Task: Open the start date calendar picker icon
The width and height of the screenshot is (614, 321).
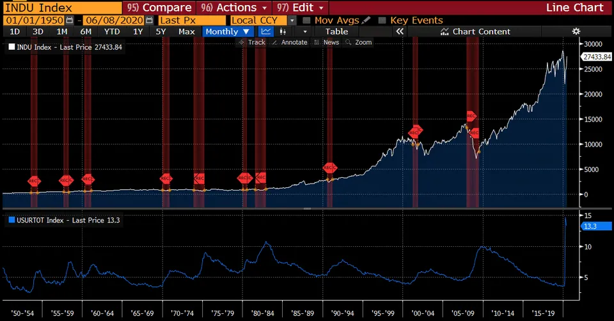Action: point(70,20)
